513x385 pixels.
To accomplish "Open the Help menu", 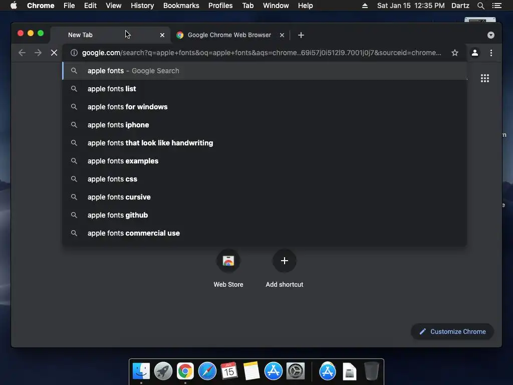I will (x=305, y=6).
